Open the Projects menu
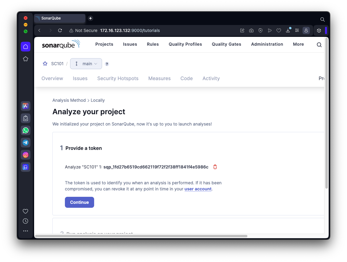The image size is (347, 262). pos(104,44)
